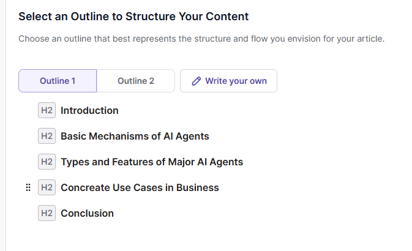The height and width of the screenshot is (251, 412).
Task: Click the 'Select an Outline' page title
Action: (x=133, y=17)
